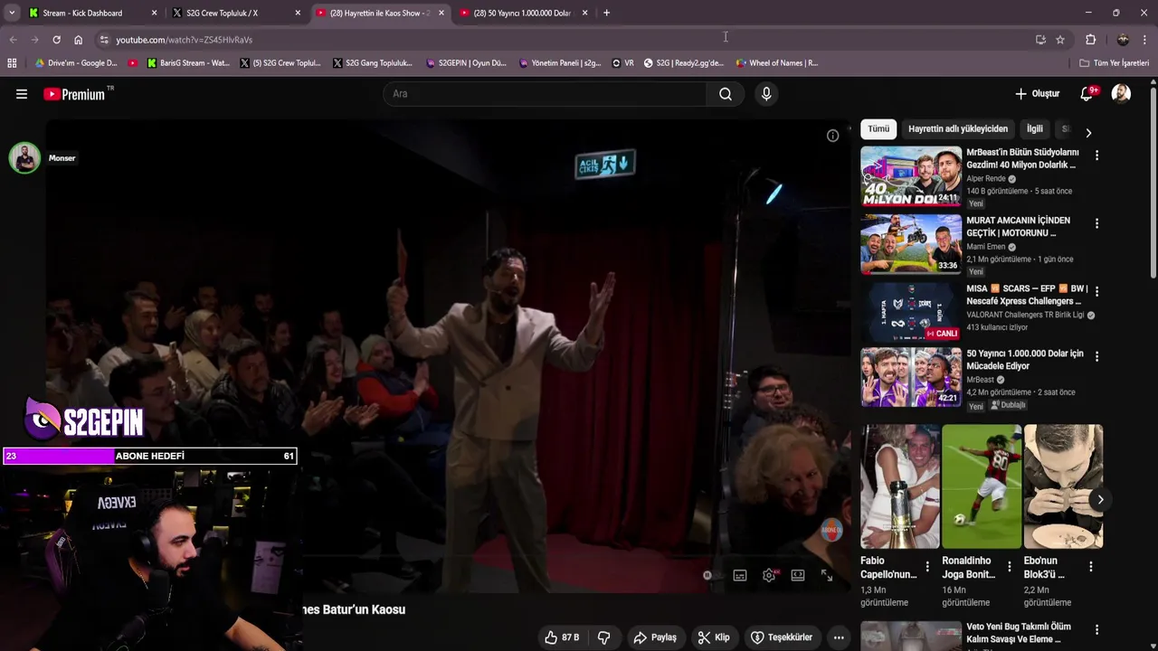Open a new browser tab
This screenshot has width=1158, height=651.
tap(606, 13)
